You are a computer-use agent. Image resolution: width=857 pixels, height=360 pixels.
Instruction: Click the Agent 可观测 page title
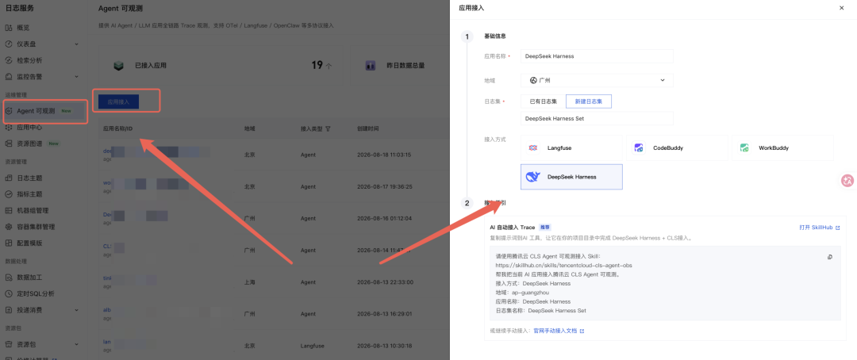pos(121,9)
